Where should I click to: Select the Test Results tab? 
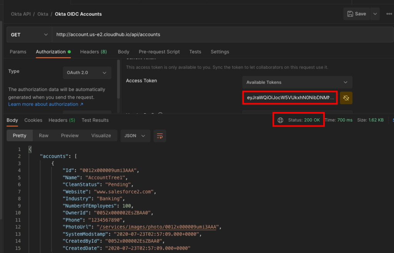pos(95,120)
